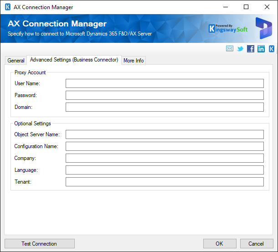Click the "Proxy Account" group label

[x=30, y=72]
